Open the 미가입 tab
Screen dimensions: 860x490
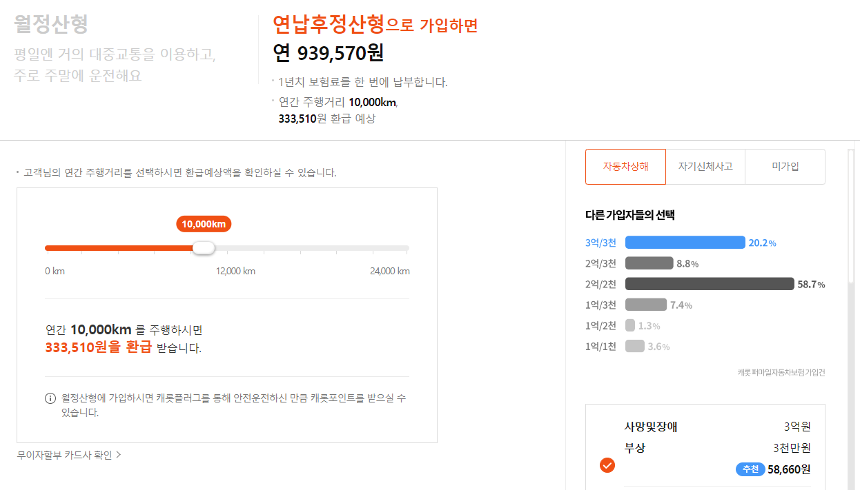tap(785, 166)
